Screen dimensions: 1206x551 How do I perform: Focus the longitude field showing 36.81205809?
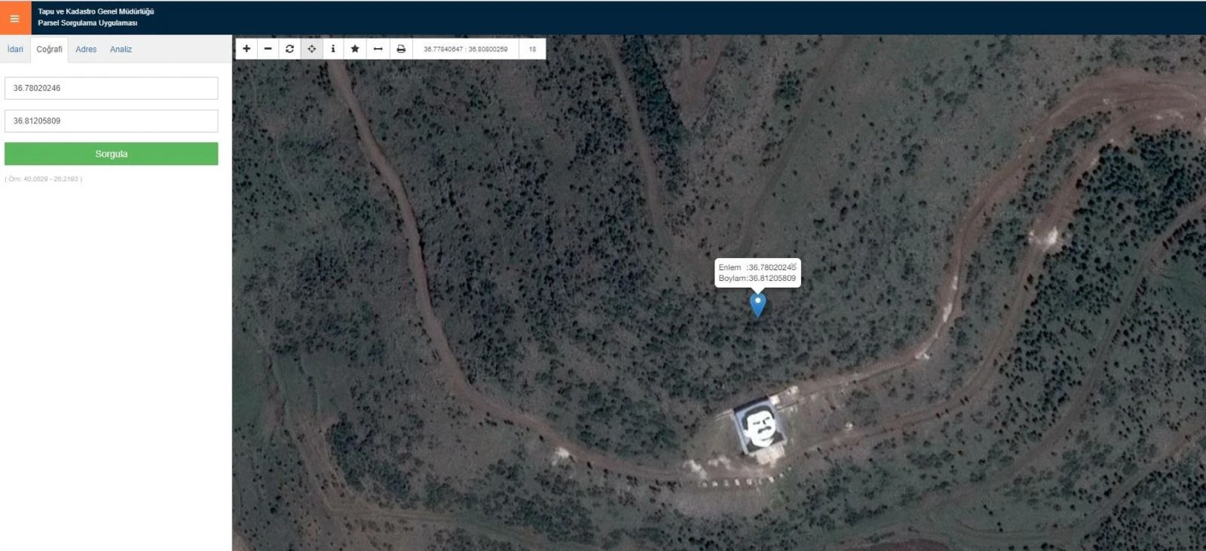111,121
